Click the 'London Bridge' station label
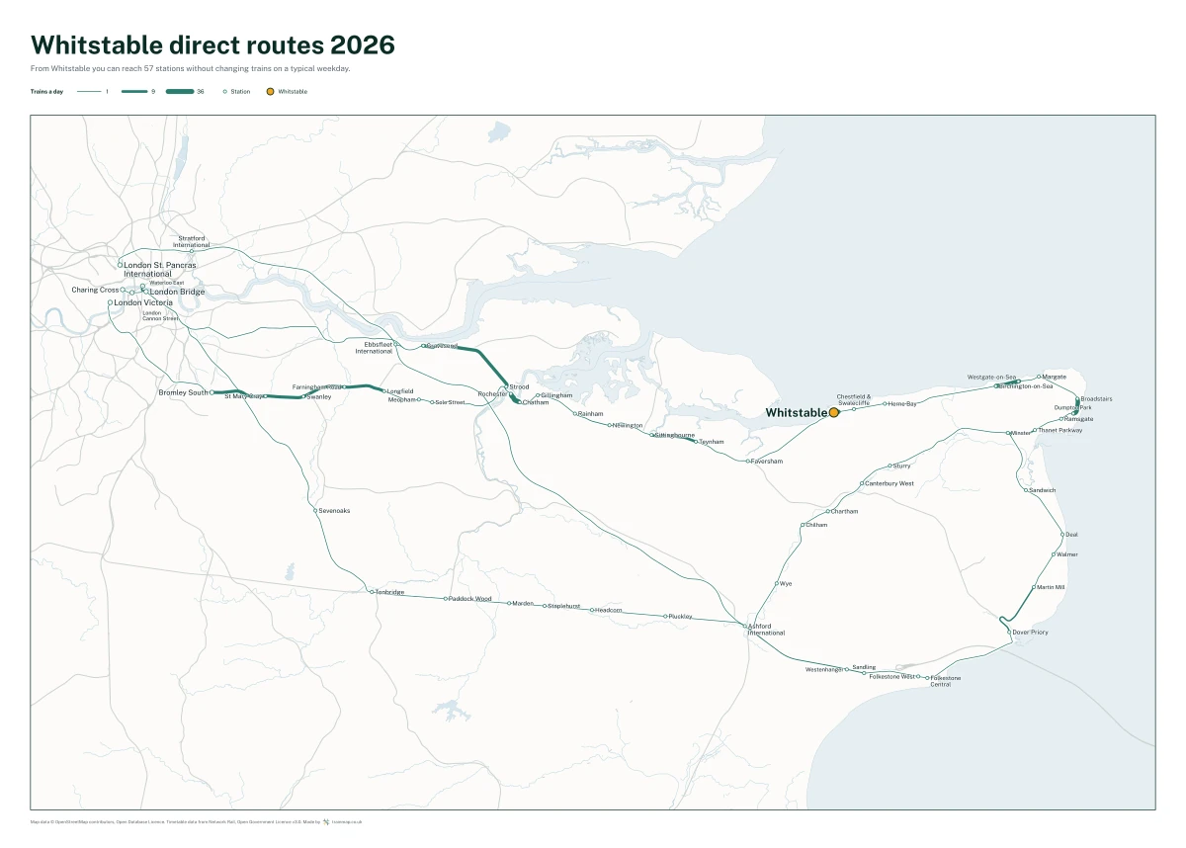Image resolution: width=1186 pixels, height=848 pixels. pos(177,293)
